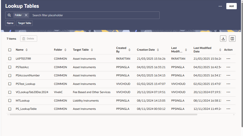Click the Liability Instruments cell
This screenshot has height=136, width=243.
tap(86, 101)
